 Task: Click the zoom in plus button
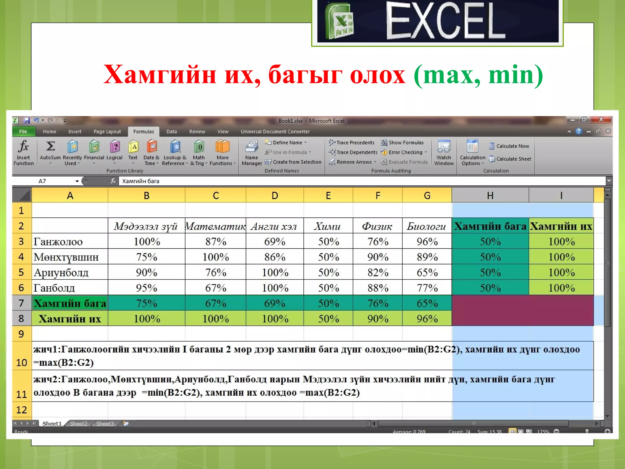[x=607, y=431]
